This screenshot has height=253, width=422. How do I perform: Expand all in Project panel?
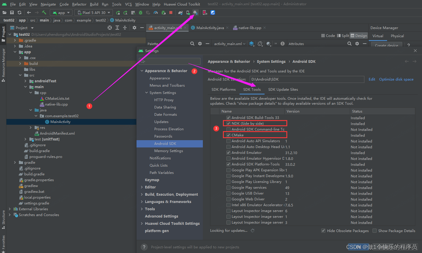pos(117,28)
